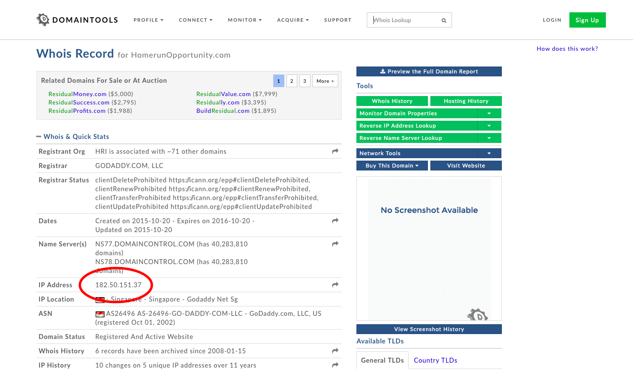Screen dimensions: 633x372
Task: Open the Connect dropdown menu
Action: point(196,20)
